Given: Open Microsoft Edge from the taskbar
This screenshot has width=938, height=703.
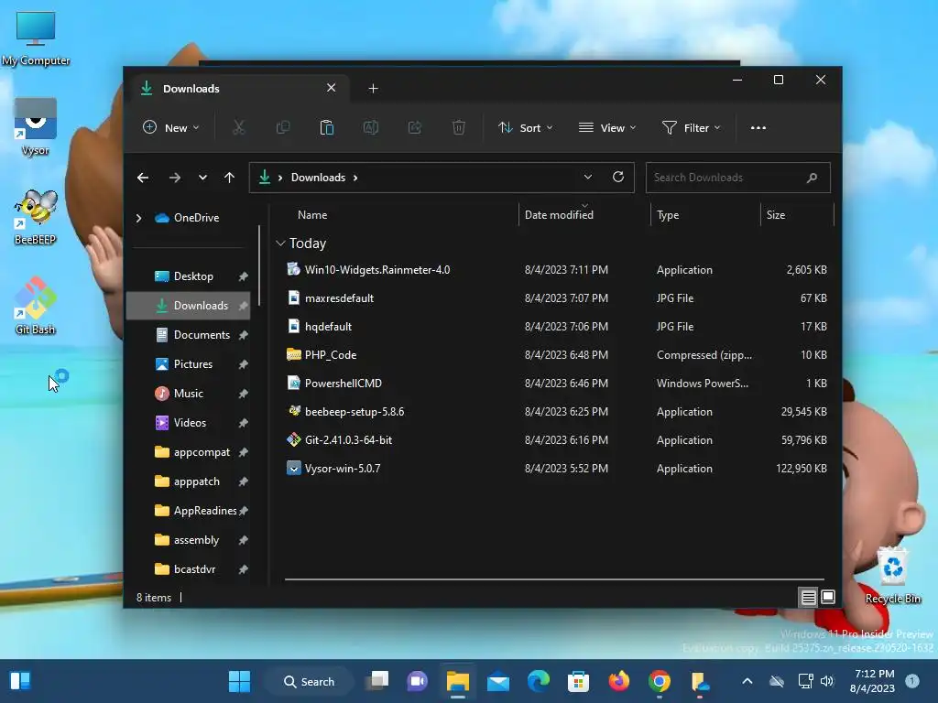Looking at the screenshot, I should (539, 681).
